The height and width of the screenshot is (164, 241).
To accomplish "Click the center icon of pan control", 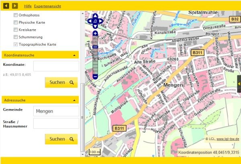I will tap(95, 21).
